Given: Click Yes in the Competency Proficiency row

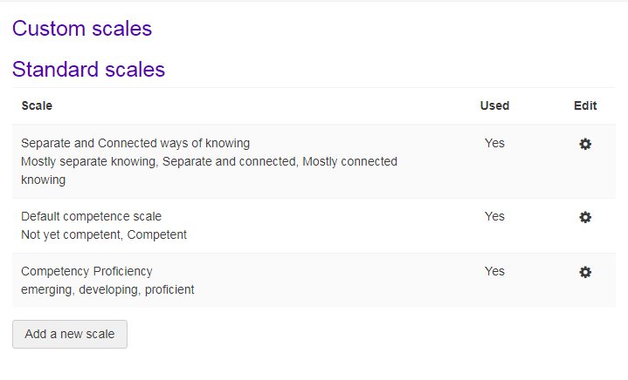Looking at the screenshot, I should tap(494, 271).
